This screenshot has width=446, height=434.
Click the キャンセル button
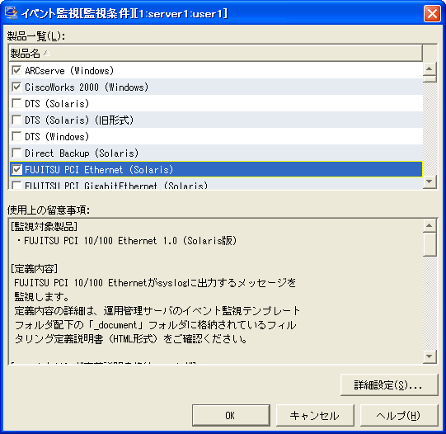pos(315,415)
